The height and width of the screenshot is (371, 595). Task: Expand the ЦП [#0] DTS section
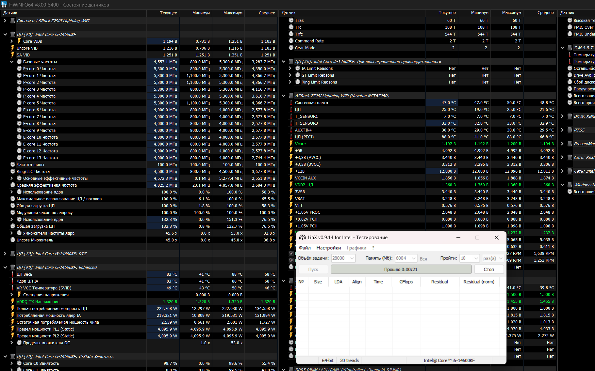click(5, 254)
